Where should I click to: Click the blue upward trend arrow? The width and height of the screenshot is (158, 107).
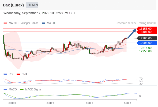pos(132,34)
